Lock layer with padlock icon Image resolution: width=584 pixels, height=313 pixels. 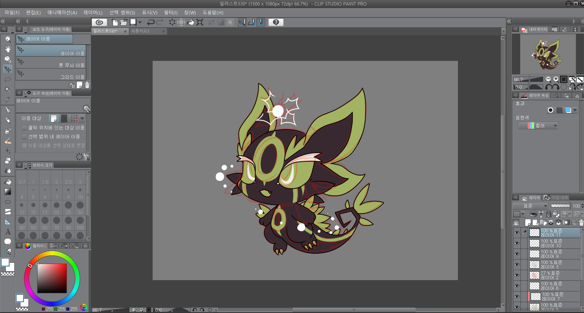(549, 214)
